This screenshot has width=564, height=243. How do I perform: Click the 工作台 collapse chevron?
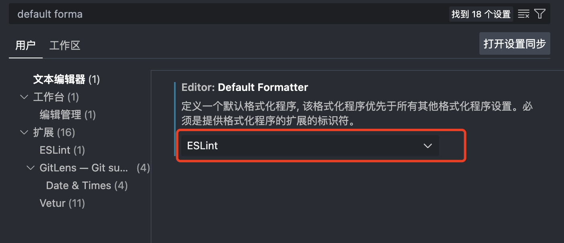(24, 97)
